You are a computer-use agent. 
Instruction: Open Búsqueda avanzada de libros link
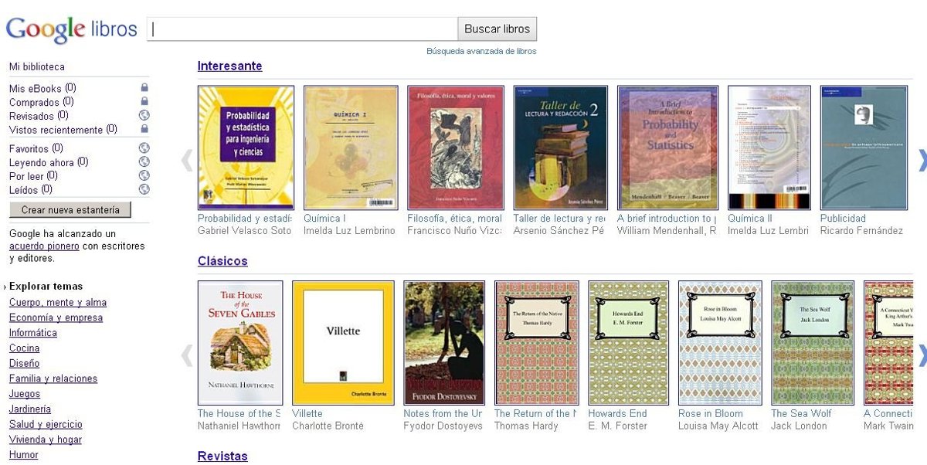pos(481,51)
